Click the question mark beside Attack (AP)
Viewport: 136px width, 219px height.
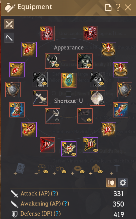55,193
